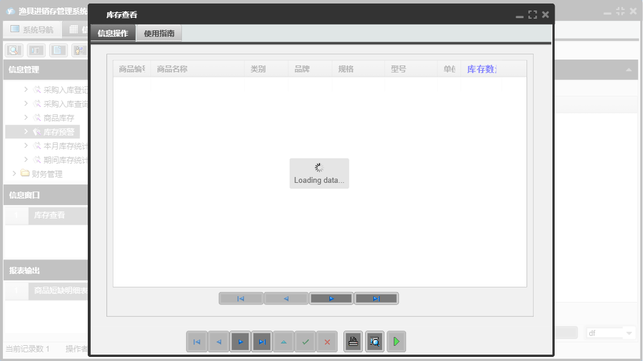Open print preview in the dialog toolbar
The height and width of the screenshot is (361, 643).
pyautogui.click(x=374, y=342)
